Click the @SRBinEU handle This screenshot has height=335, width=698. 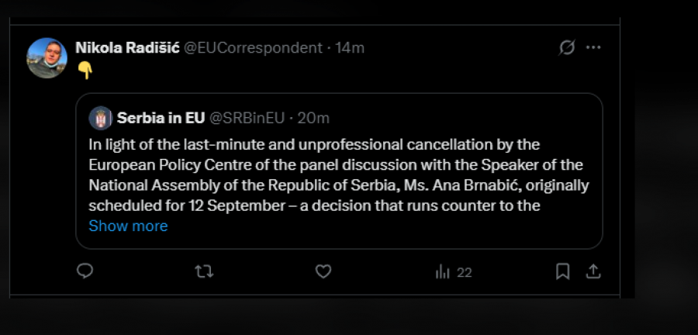tap(247, 118)
